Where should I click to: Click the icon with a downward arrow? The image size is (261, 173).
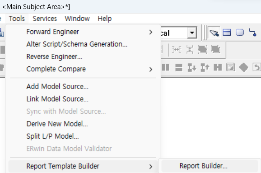[192, 68]
